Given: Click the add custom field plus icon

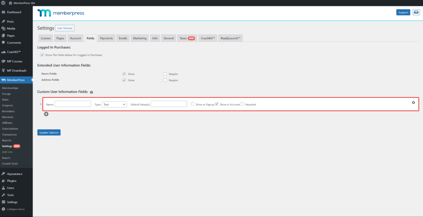Looking at the screenshot, I should click(x=46, y=114).
